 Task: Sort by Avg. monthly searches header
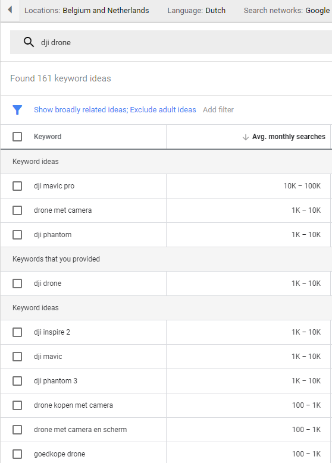(289, 137)
